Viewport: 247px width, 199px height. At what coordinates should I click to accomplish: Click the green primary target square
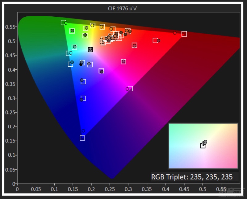point(63,23)
